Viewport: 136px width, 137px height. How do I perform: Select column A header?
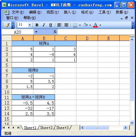[23, 38]
